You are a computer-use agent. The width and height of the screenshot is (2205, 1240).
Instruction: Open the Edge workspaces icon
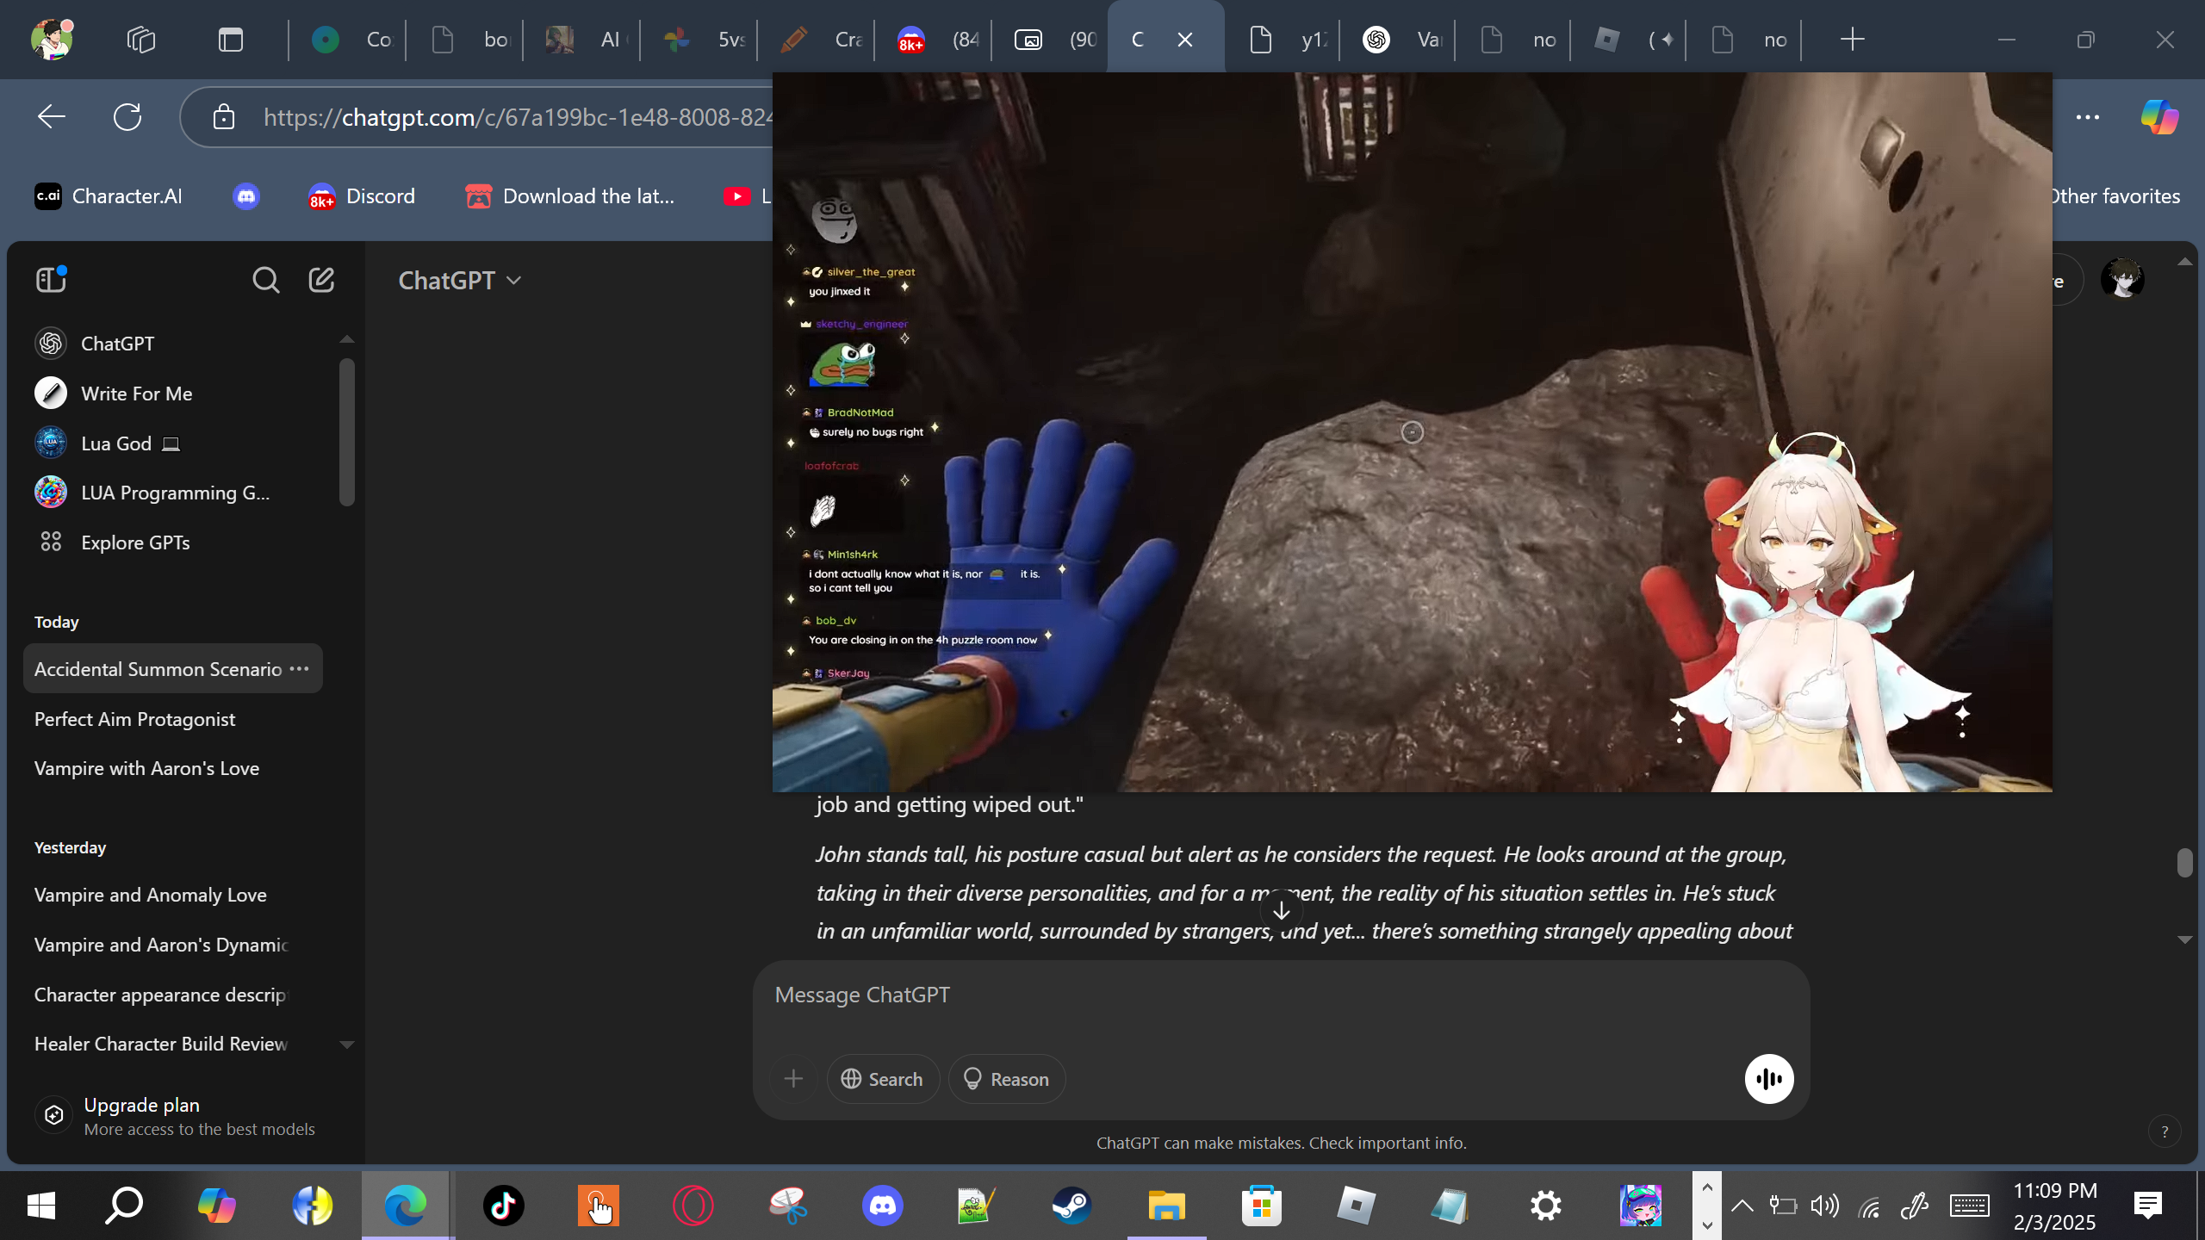coord(141,40)
